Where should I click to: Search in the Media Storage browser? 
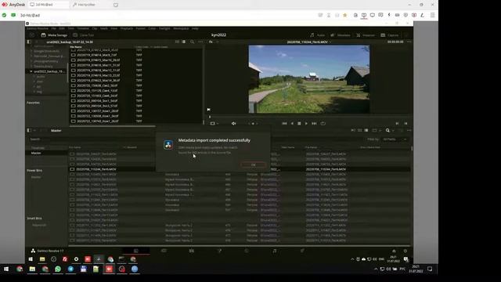[192, 42]
